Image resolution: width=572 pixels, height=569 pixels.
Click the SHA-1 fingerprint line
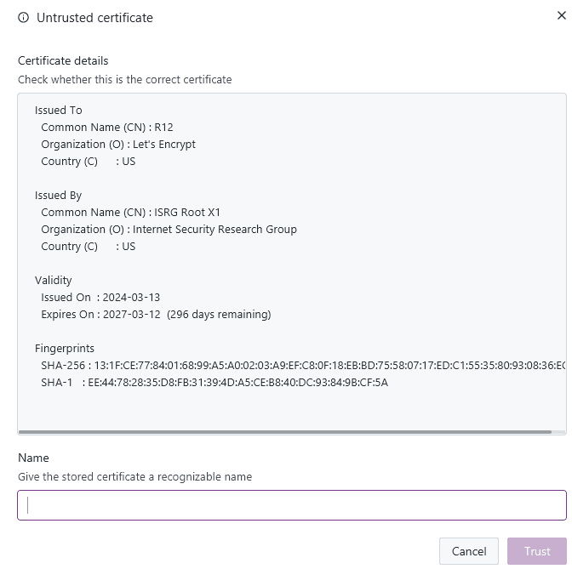point(214,383)
